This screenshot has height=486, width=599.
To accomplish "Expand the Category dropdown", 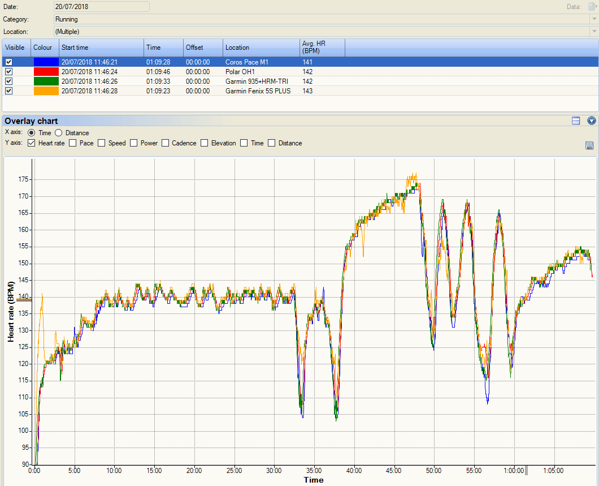I will click(594, 19).
